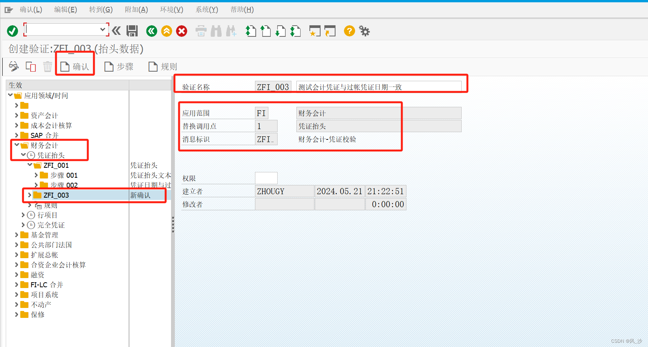Click the 步骤 button

click(x=119, y=66)
